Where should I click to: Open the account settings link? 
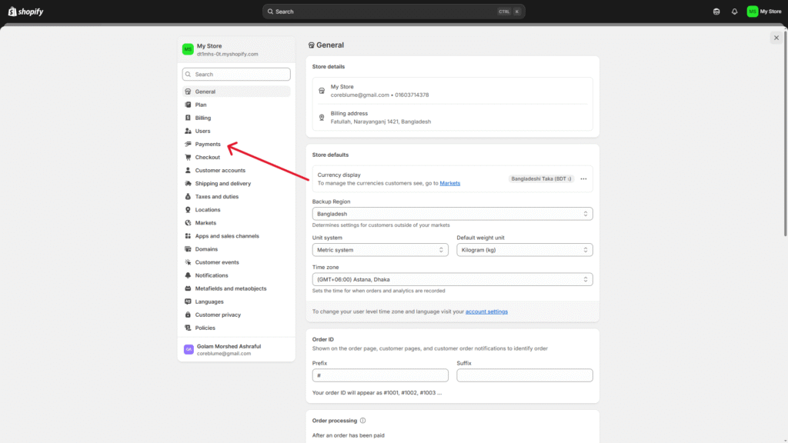click(486, 311)
